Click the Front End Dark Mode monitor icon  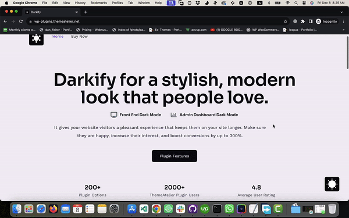coord(114,115)
